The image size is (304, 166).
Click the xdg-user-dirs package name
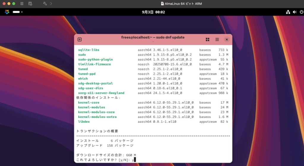pos(91,88)
